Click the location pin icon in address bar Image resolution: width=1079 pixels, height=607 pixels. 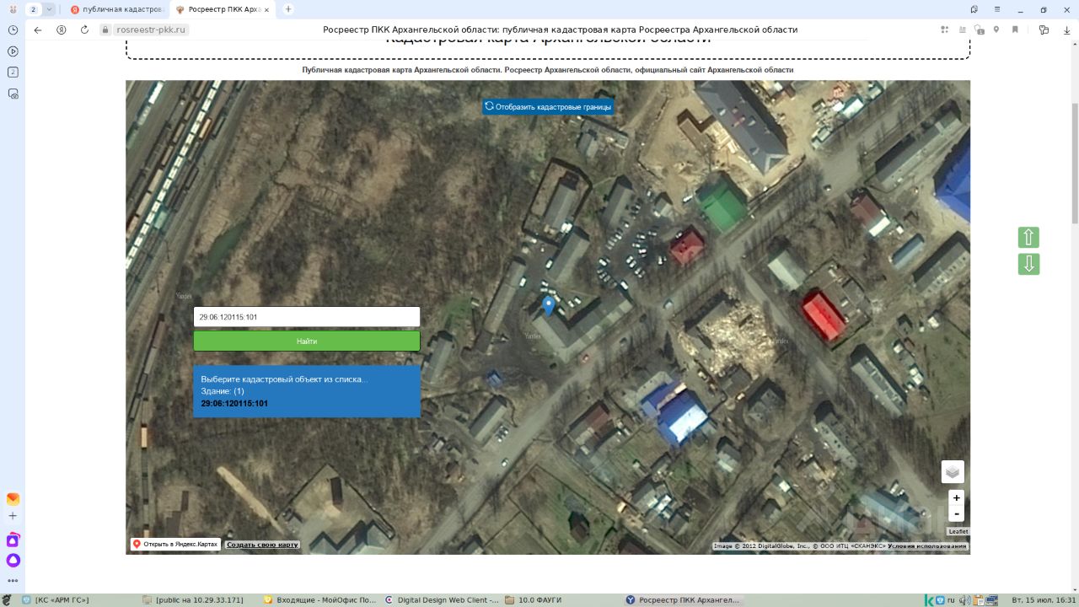(x=996, y=30)
